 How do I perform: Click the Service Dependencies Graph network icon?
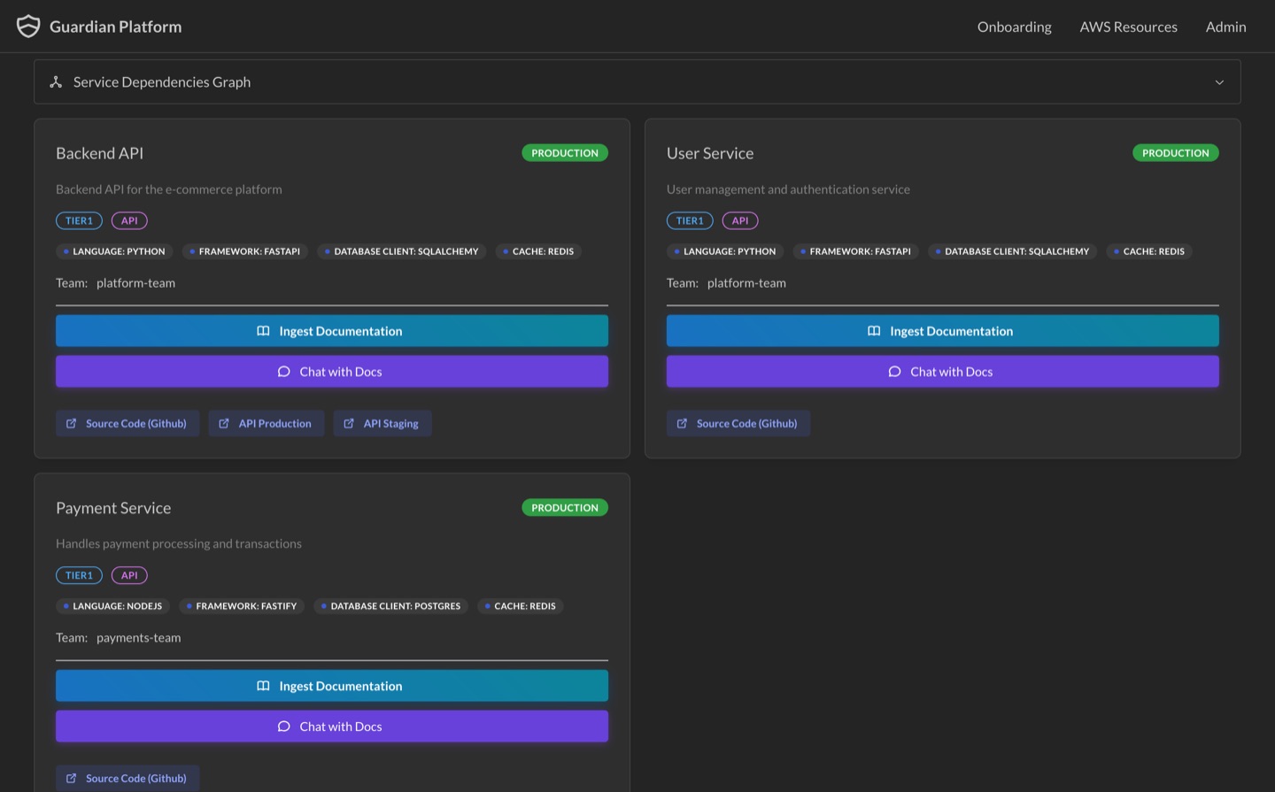click(56, 81)
